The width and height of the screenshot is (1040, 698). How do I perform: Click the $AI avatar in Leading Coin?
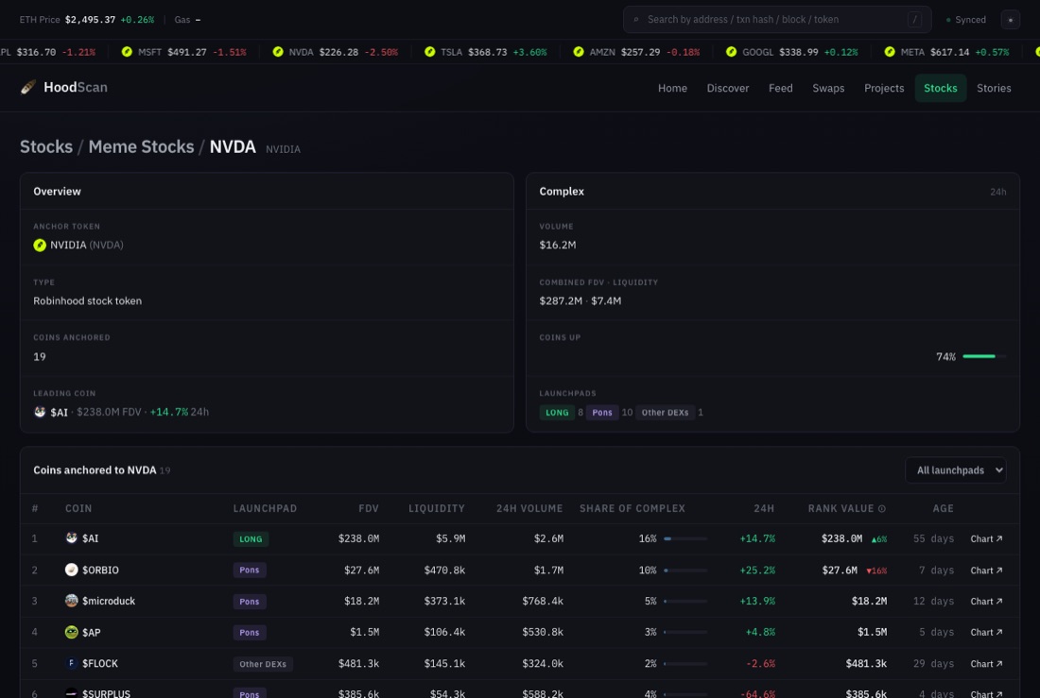pyautogui.click(x=40, y=412)
